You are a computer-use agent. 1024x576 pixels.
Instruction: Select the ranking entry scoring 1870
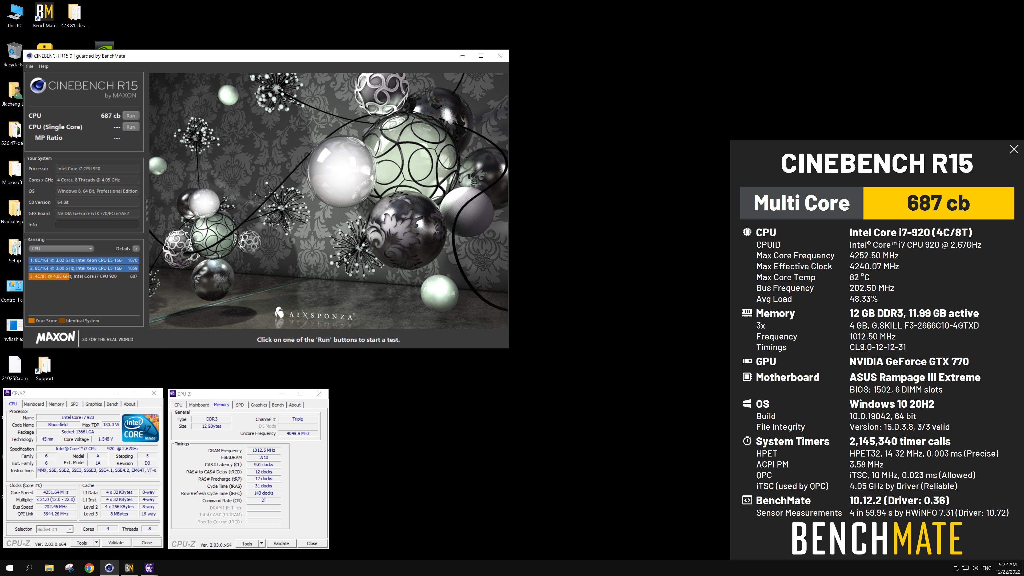(x=83, y=260)
